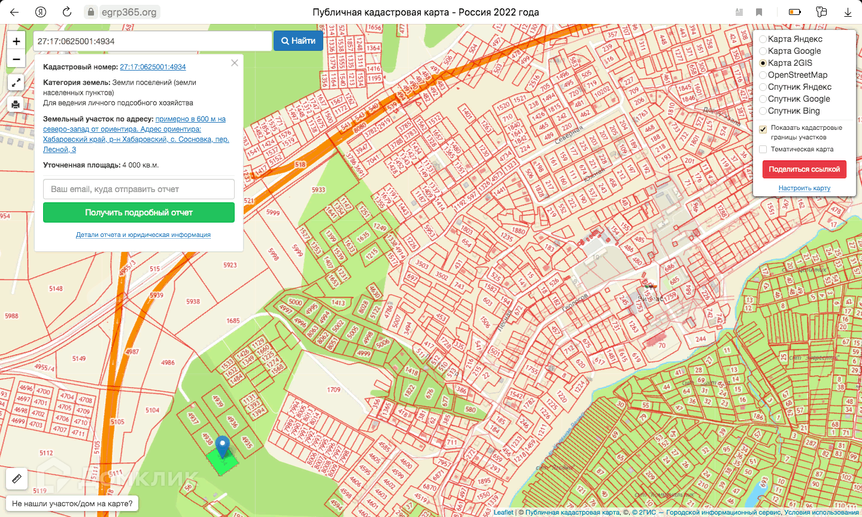Open the Настроить карту link
The width and height of the screenshot is (862, 517).
[804, 188]
